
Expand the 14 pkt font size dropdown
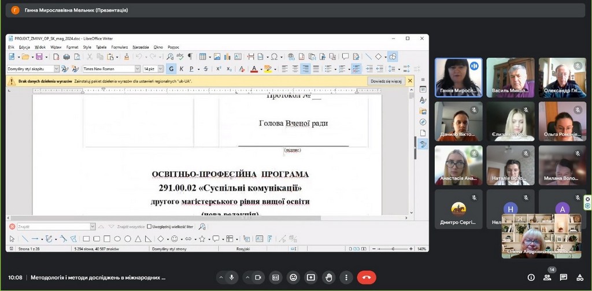click(161, 69)
